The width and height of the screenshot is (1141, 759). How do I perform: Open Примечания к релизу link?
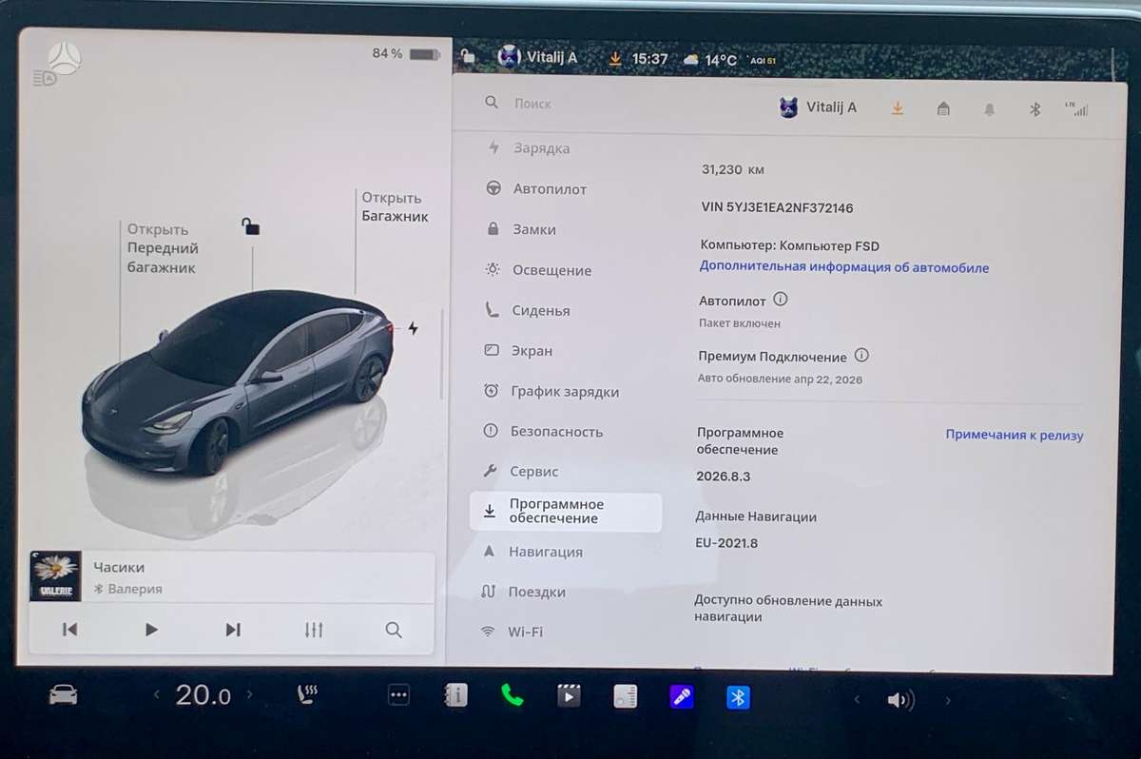pyautogui.click(x=1015, y=435)
